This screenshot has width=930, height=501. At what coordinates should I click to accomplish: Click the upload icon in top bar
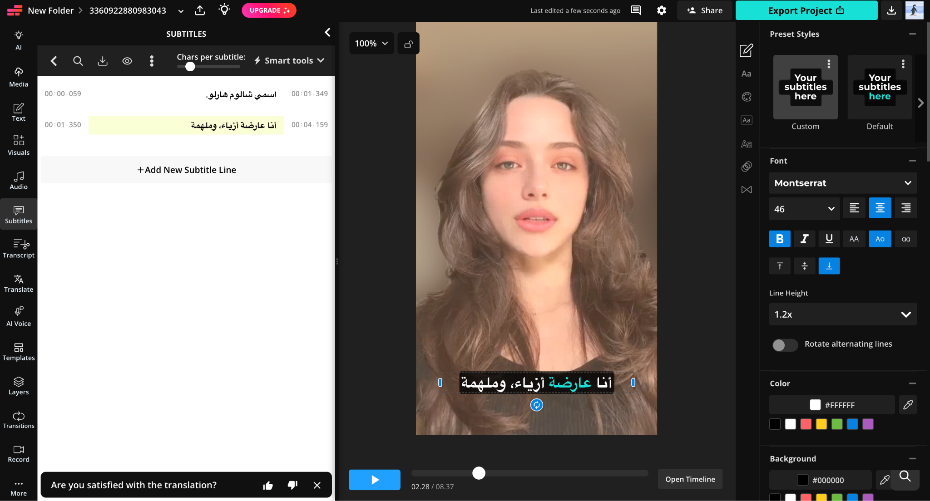pos(200,10)
